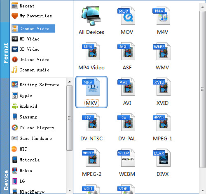Switch to 3D Video category
Screen dimensions: 206x194
pos(26,49)
